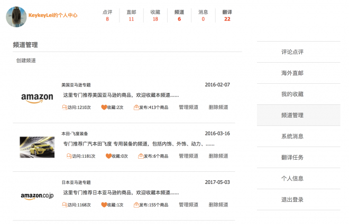Select 海外直邮 in the right sidebar

pos(292,73)
